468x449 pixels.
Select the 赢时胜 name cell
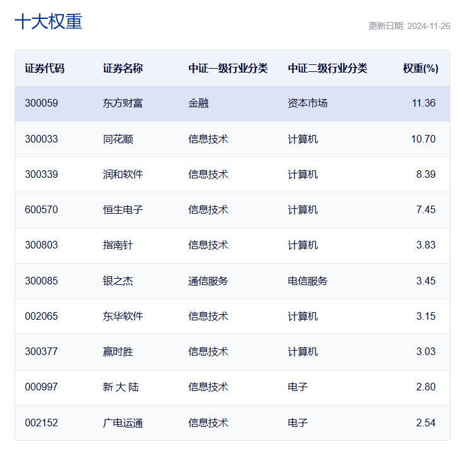click(118, 352)
